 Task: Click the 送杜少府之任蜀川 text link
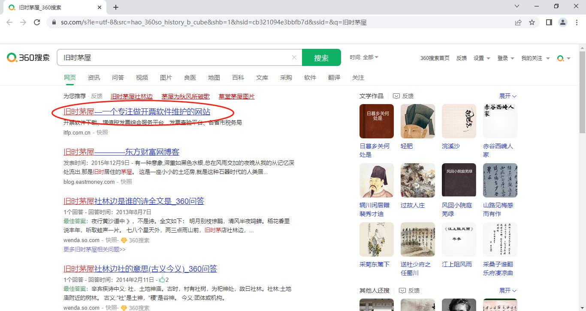pos(416,269)
